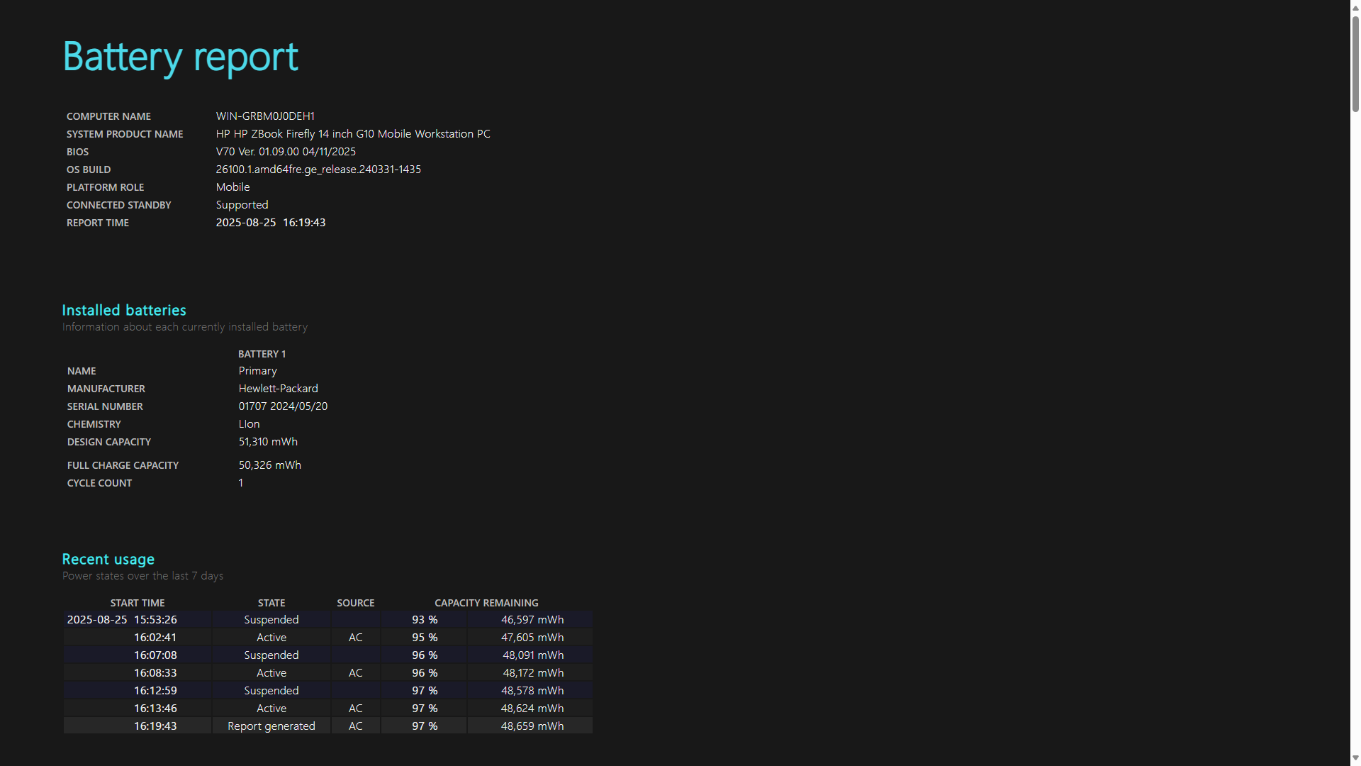The height and width of the screenshot is (766, 1361).
Task: Click the battery serial number value
Action: coord(283,406)
